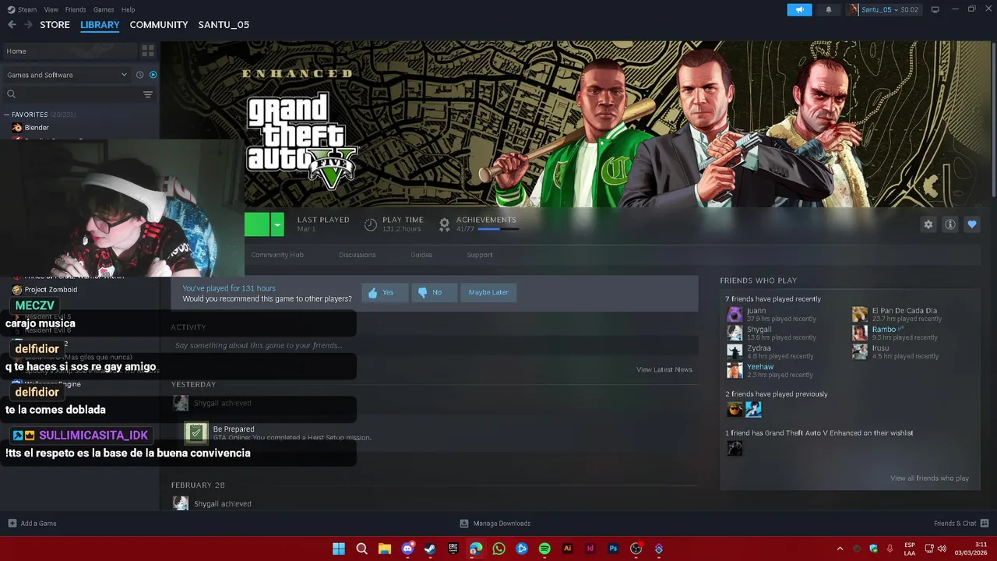Image resolution: width=997 pixels, height=561 pixels.
Task: Click View all friends who play
Action: coord(929,478)
